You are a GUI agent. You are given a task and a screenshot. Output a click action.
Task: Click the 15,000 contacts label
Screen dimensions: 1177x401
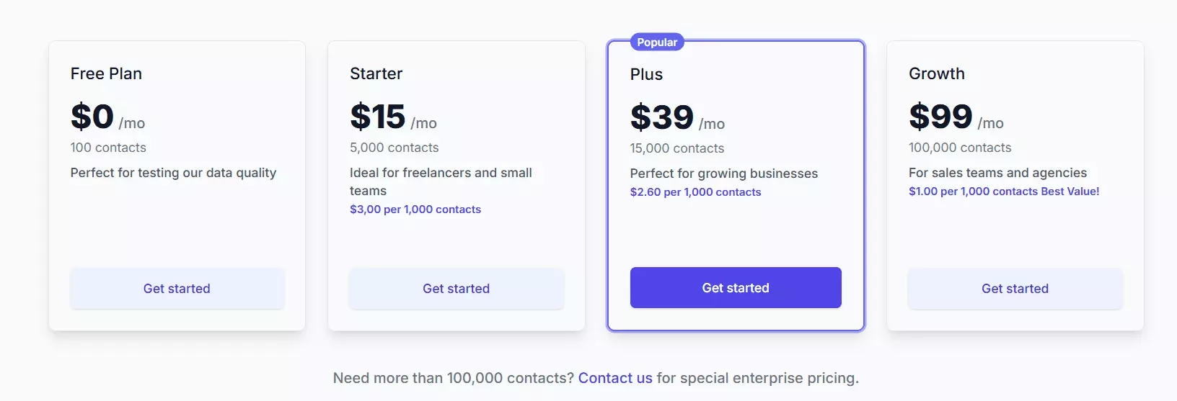point(676,148)
